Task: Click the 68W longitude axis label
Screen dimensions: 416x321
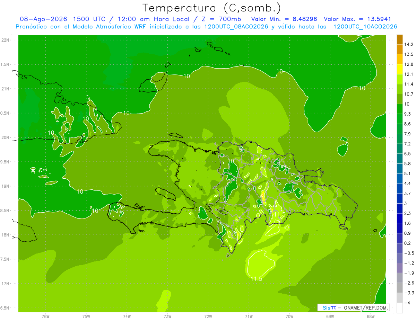Action: click(x=371, y=316)
